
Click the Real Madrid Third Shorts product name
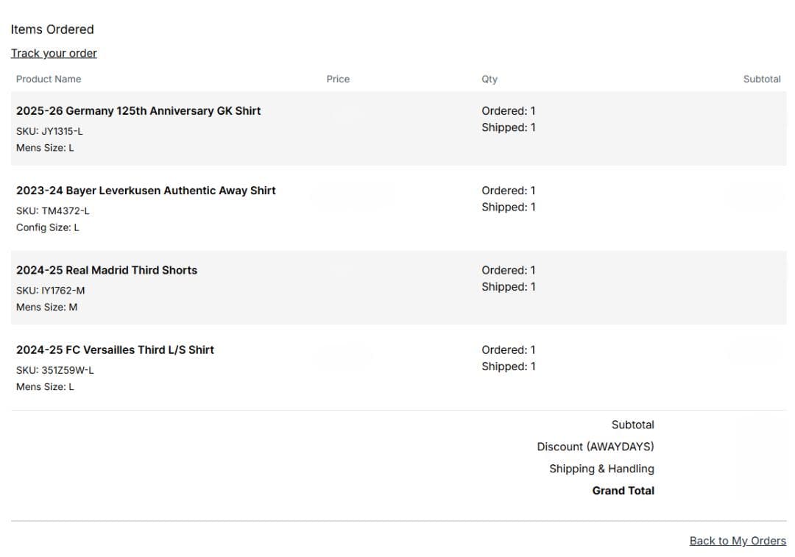tap(107, 270)
